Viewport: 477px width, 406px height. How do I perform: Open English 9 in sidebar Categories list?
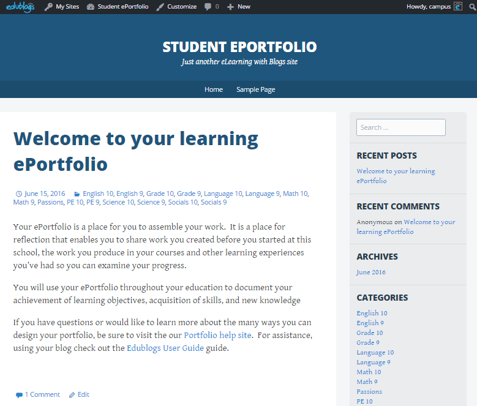pos(370,323)
